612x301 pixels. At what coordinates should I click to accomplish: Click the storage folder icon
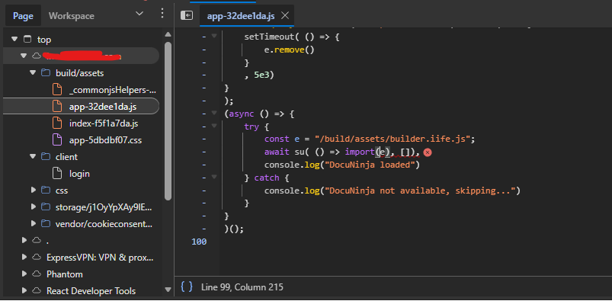point(46,207)
